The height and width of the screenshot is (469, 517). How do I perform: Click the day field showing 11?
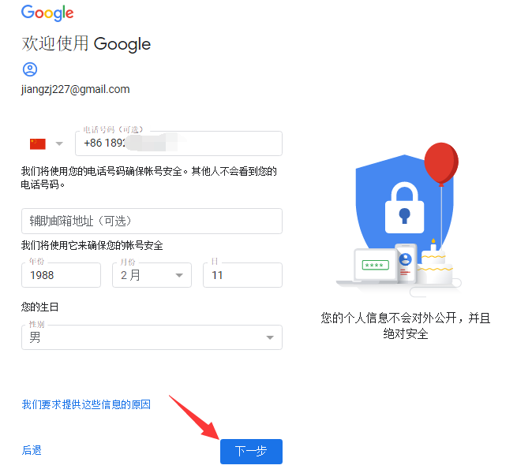(242, 275)
